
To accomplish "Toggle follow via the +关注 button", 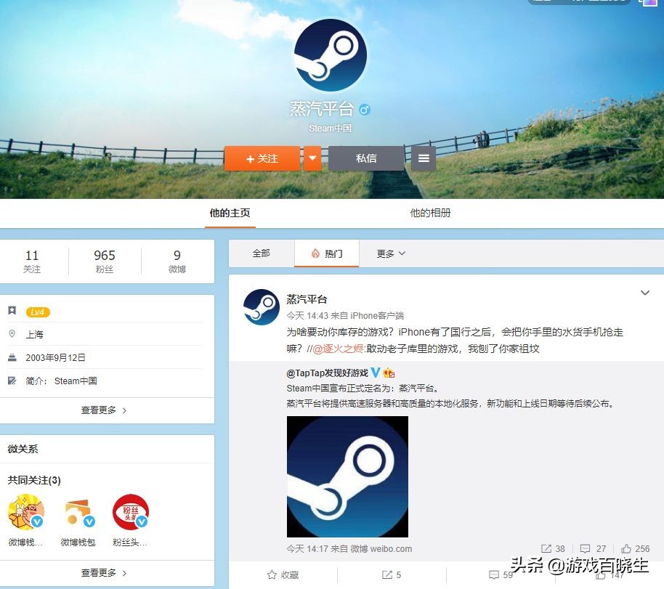I will pos(262,158).
